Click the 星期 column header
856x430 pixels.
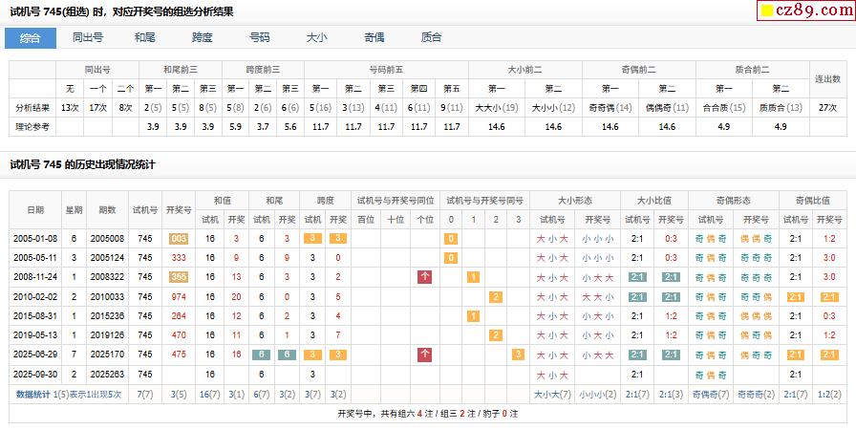74,210
